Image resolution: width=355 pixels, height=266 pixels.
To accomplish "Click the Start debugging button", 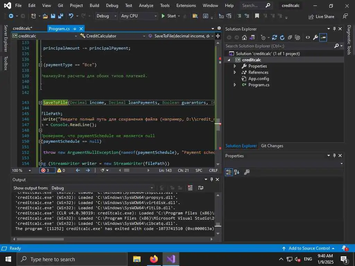I will pyautogui.click(x=169, y=16).
